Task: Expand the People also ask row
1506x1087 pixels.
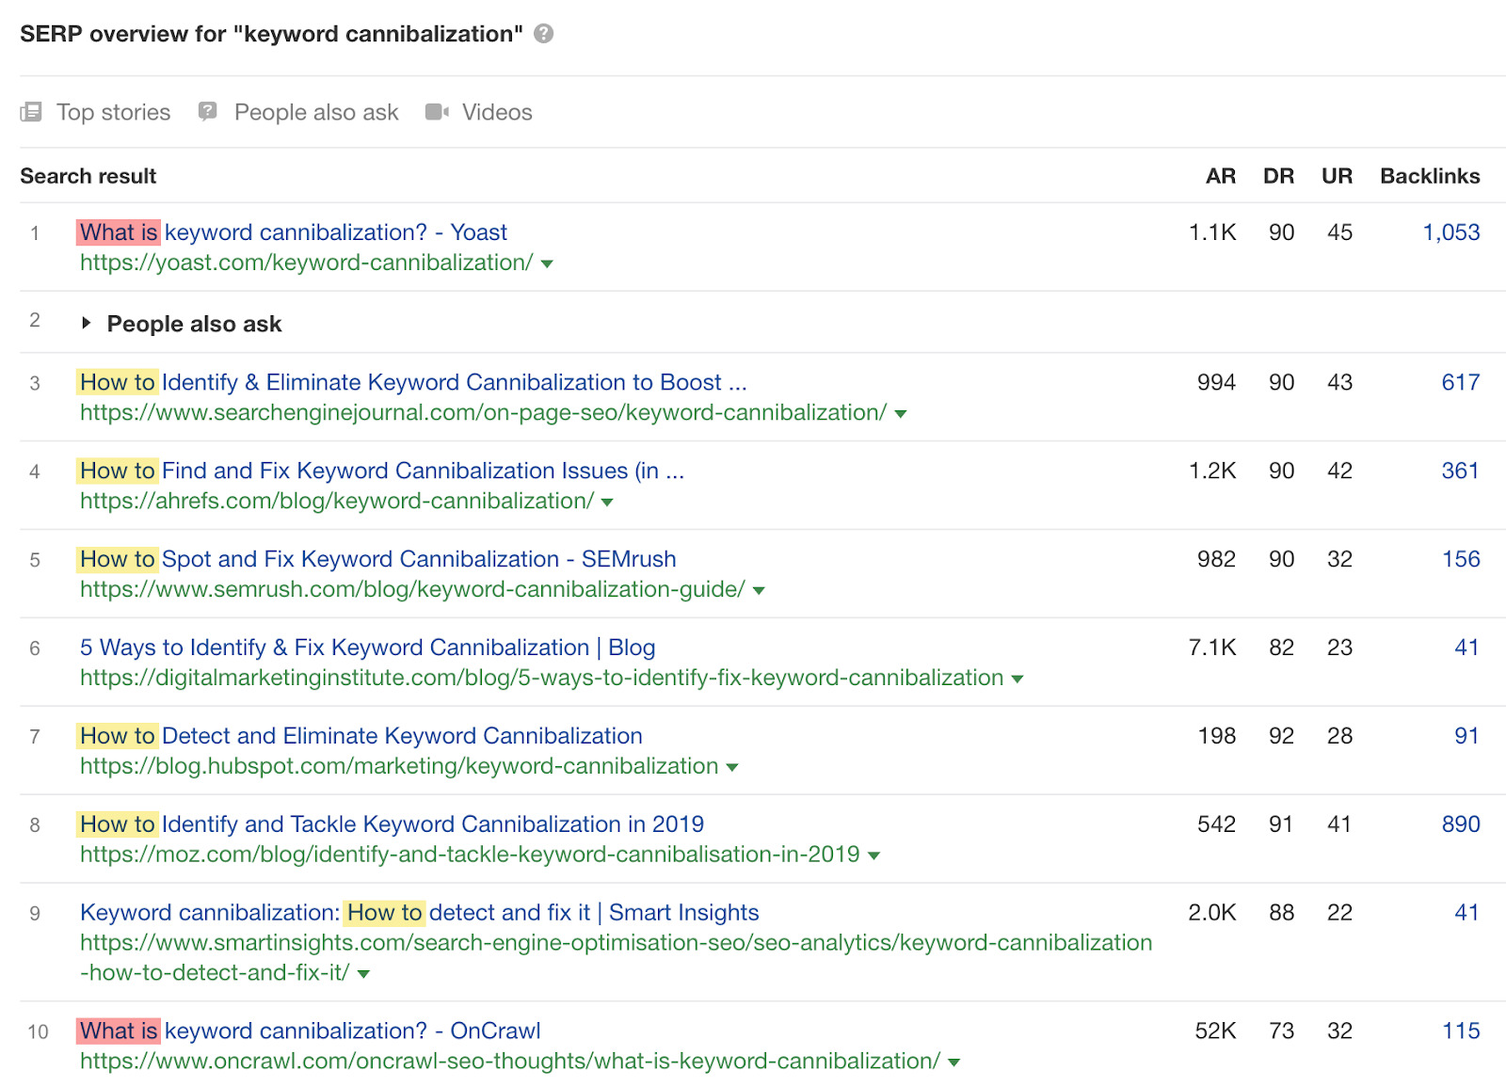Action: (x=86, y=323)
